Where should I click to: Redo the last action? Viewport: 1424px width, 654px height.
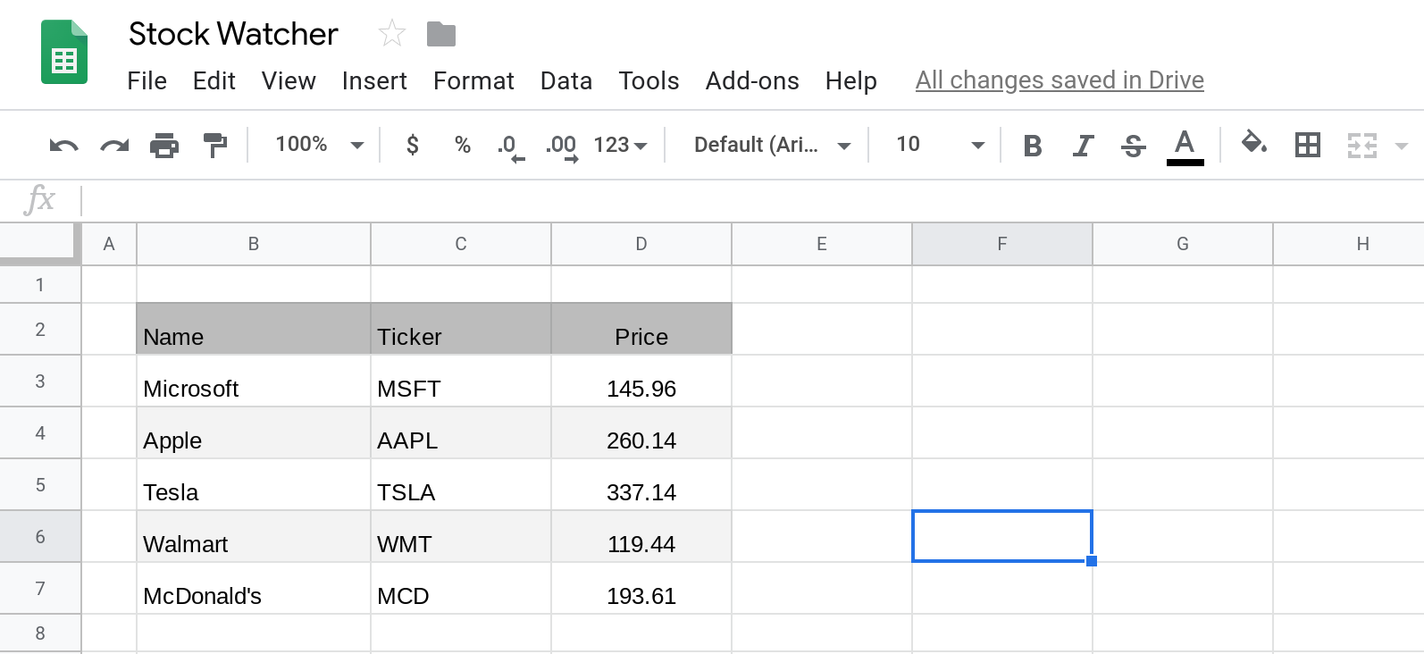click(114, 145)
